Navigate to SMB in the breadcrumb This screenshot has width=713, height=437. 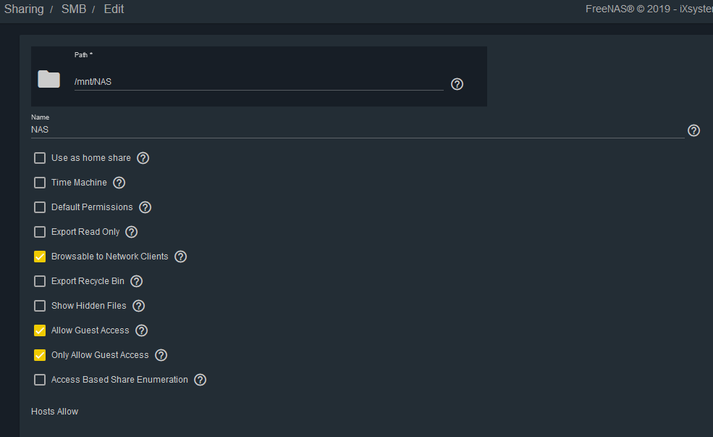point(74,9)
